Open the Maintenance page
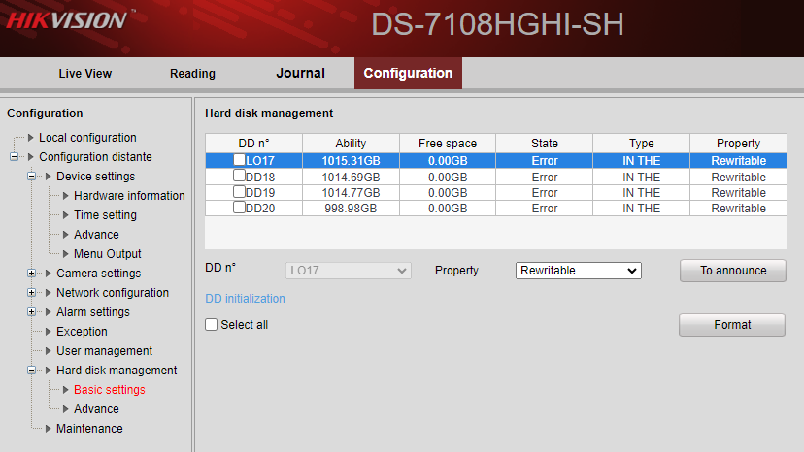Viewport: 804px width, 452px height. pyautogui.click(x=89, y=429)
